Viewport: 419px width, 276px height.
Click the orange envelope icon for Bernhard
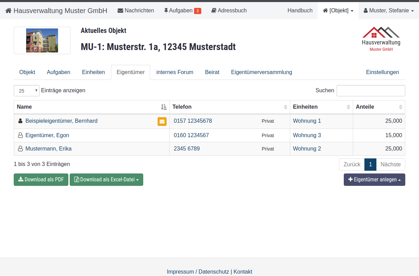point(162,121)
